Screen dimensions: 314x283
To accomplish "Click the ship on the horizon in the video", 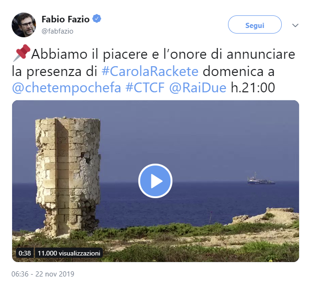I will (x=261, y=179).
